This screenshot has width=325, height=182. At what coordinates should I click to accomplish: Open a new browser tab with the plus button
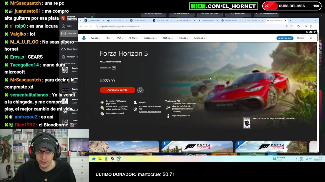coord(290,20)
